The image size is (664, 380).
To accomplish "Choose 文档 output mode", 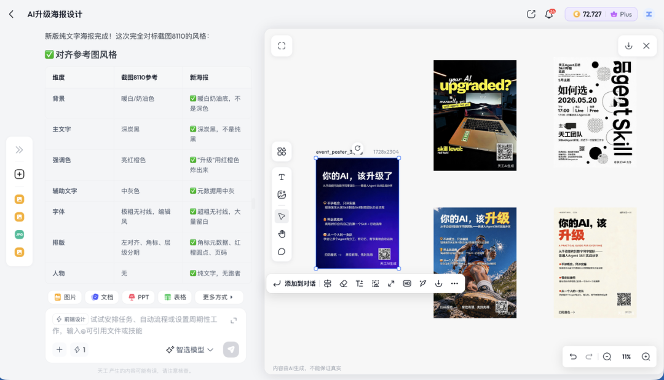I will pyautogui.click(x=103, y=297).
